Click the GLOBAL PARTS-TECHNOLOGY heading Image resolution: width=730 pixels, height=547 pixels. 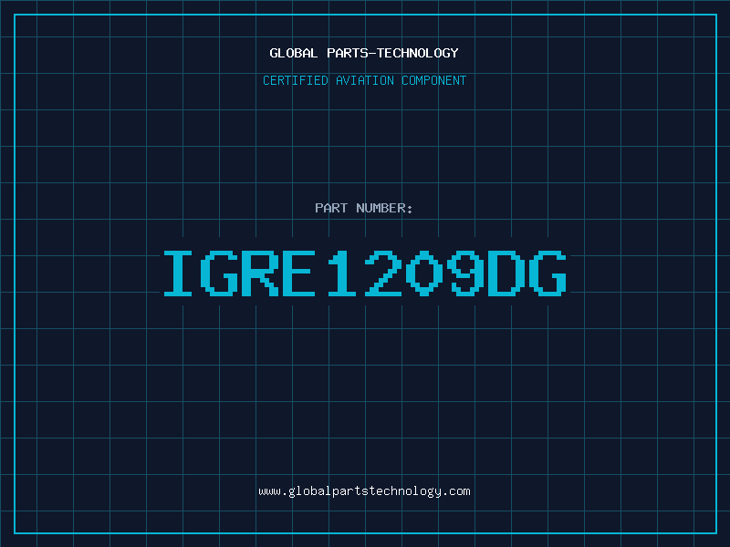click(x=364, y=53)
